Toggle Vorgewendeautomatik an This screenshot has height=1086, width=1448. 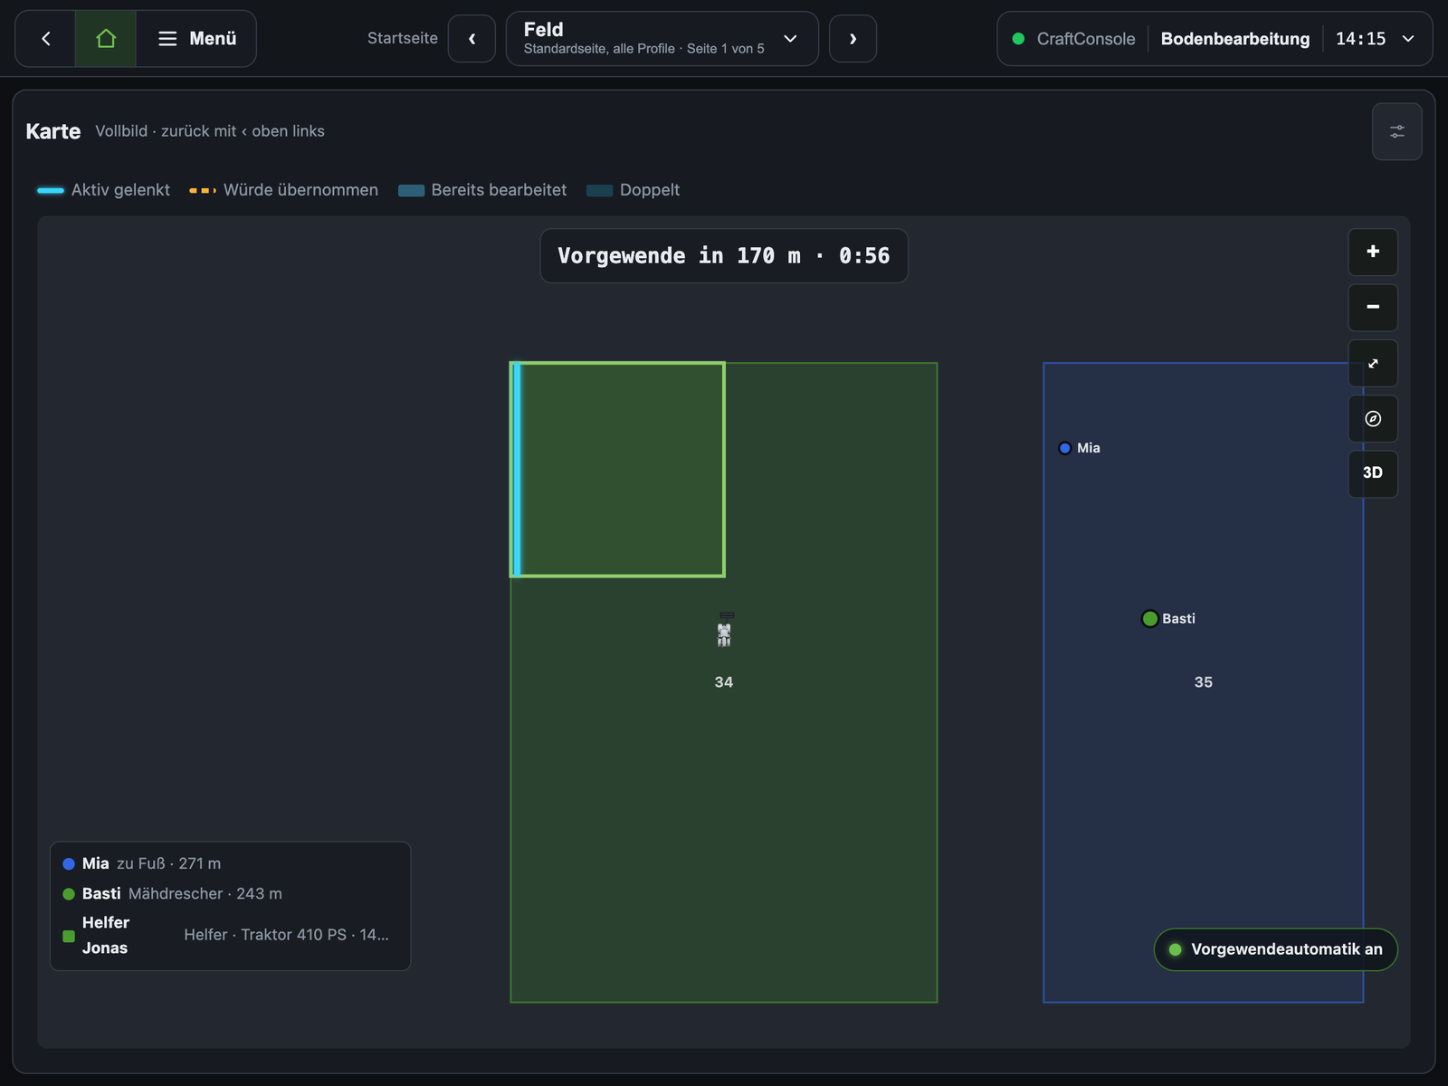pyautogui.click(x=1275, y=949)
